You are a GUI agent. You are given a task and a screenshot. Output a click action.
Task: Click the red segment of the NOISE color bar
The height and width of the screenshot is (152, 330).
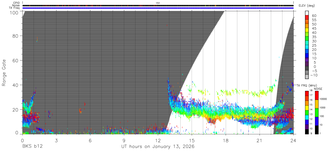pyautogui.click(x=317, y=95)
